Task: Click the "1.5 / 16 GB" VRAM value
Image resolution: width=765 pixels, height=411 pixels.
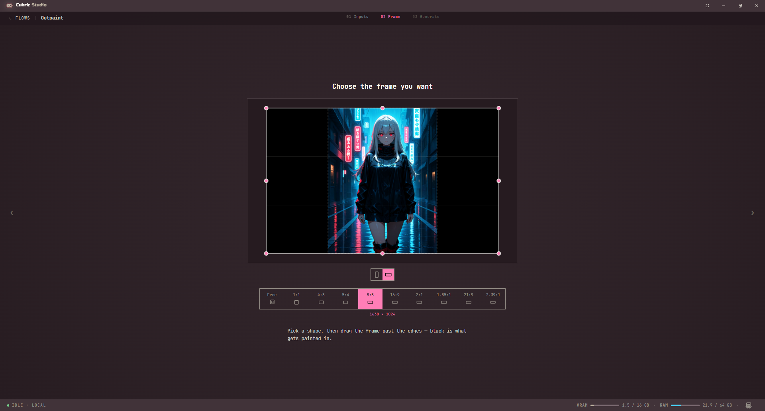Action: tap(636, 405)
